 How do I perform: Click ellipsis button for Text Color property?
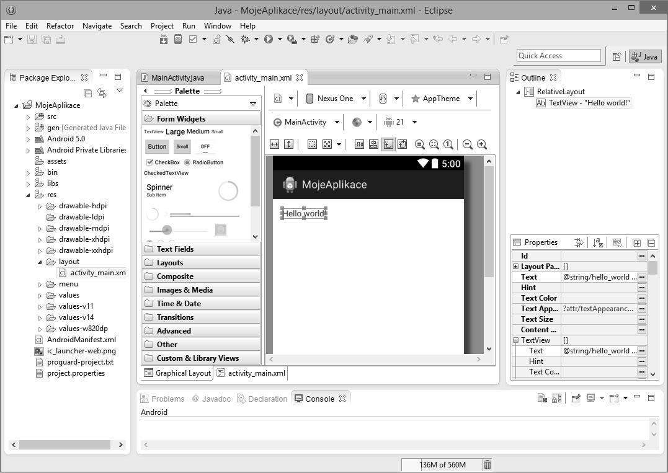point(641,298)
